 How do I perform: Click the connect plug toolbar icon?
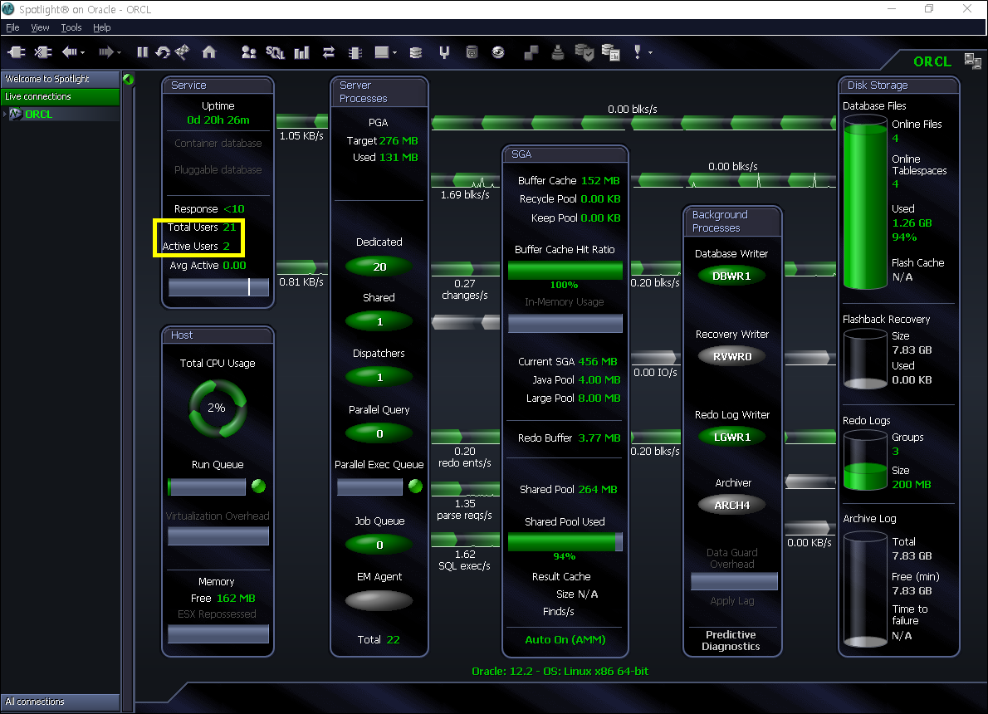pyautogui.click(x=17, y=52)
